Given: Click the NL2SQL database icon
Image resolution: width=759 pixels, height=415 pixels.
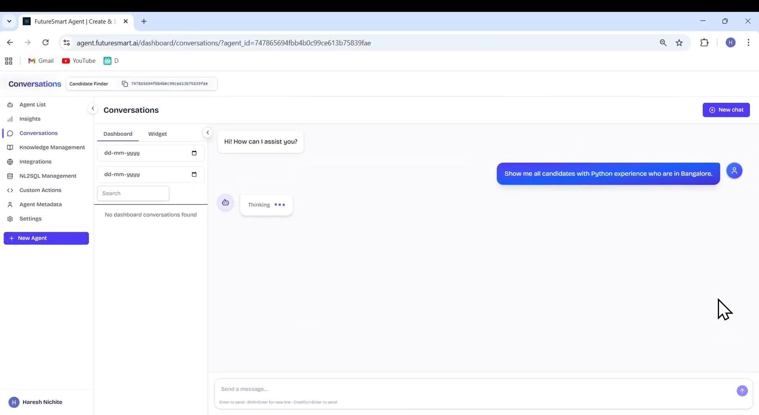Looking at the screenshot, I should [10, 176].
